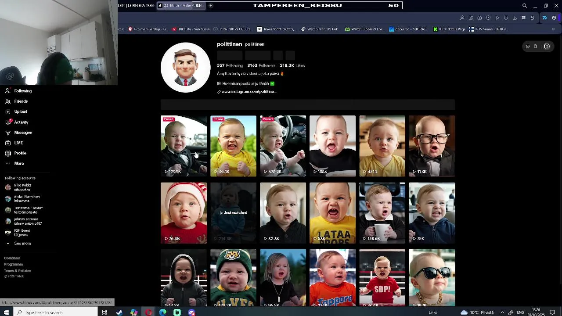This screenshot has height=316, width=562.
Task: Open the Pro membership bookmark
Action: coord(148,29)
